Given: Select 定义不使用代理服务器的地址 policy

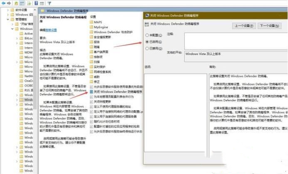Looking at the screenshot, I should [110, 107].
